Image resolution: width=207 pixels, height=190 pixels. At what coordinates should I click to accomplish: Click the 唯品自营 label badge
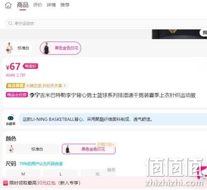[17, 95]
